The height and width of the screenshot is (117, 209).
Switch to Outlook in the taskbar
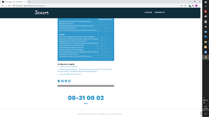[x=206, y=47]
